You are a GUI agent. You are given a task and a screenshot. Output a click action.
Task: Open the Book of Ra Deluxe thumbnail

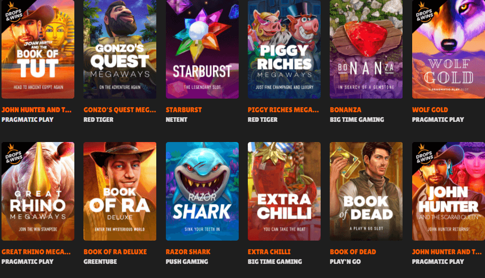click(120, 191)
